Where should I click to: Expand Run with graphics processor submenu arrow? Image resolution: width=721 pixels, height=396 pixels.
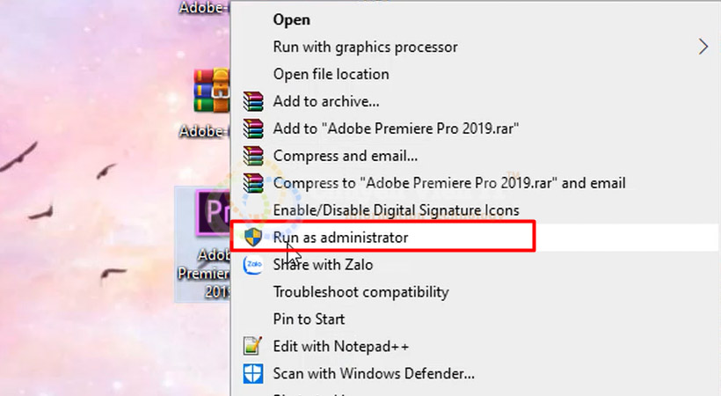tap(703, 47)
